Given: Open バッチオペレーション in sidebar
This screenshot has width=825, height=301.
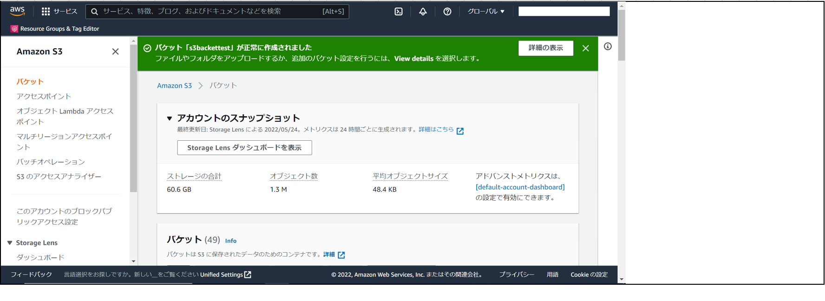Looking at the screenshot, I should tap(51, 162).
